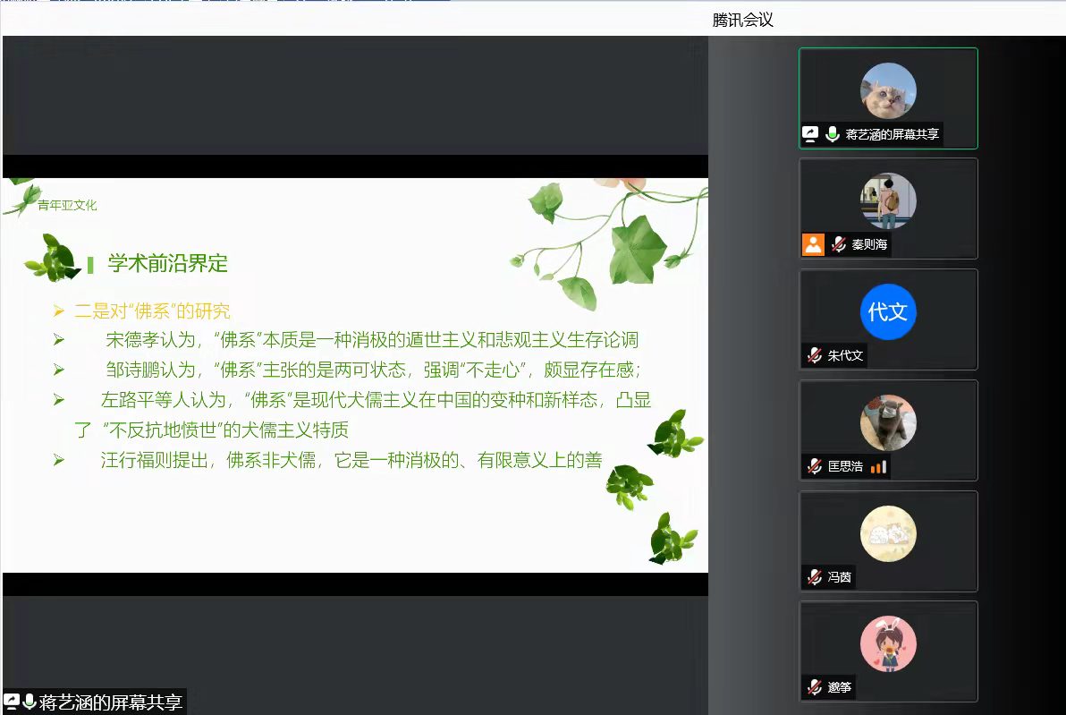Click the muted microphone icon beside 秦则海
The width and height of the screenshot is (1066, 715).
coord(839,244)
